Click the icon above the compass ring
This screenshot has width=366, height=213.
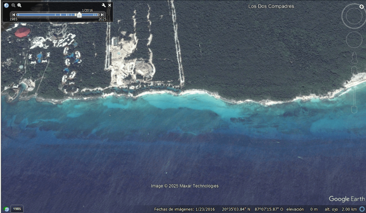click(361, 6)
